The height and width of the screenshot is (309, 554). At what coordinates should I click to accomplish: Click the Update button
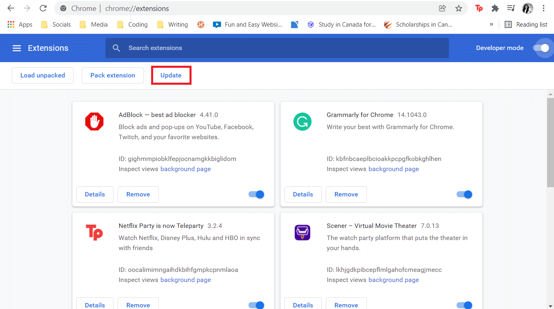(x=171, y=75)
